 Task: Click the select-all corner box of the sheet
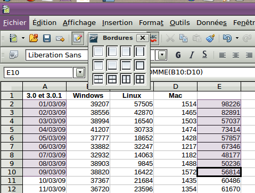[12, 87]
